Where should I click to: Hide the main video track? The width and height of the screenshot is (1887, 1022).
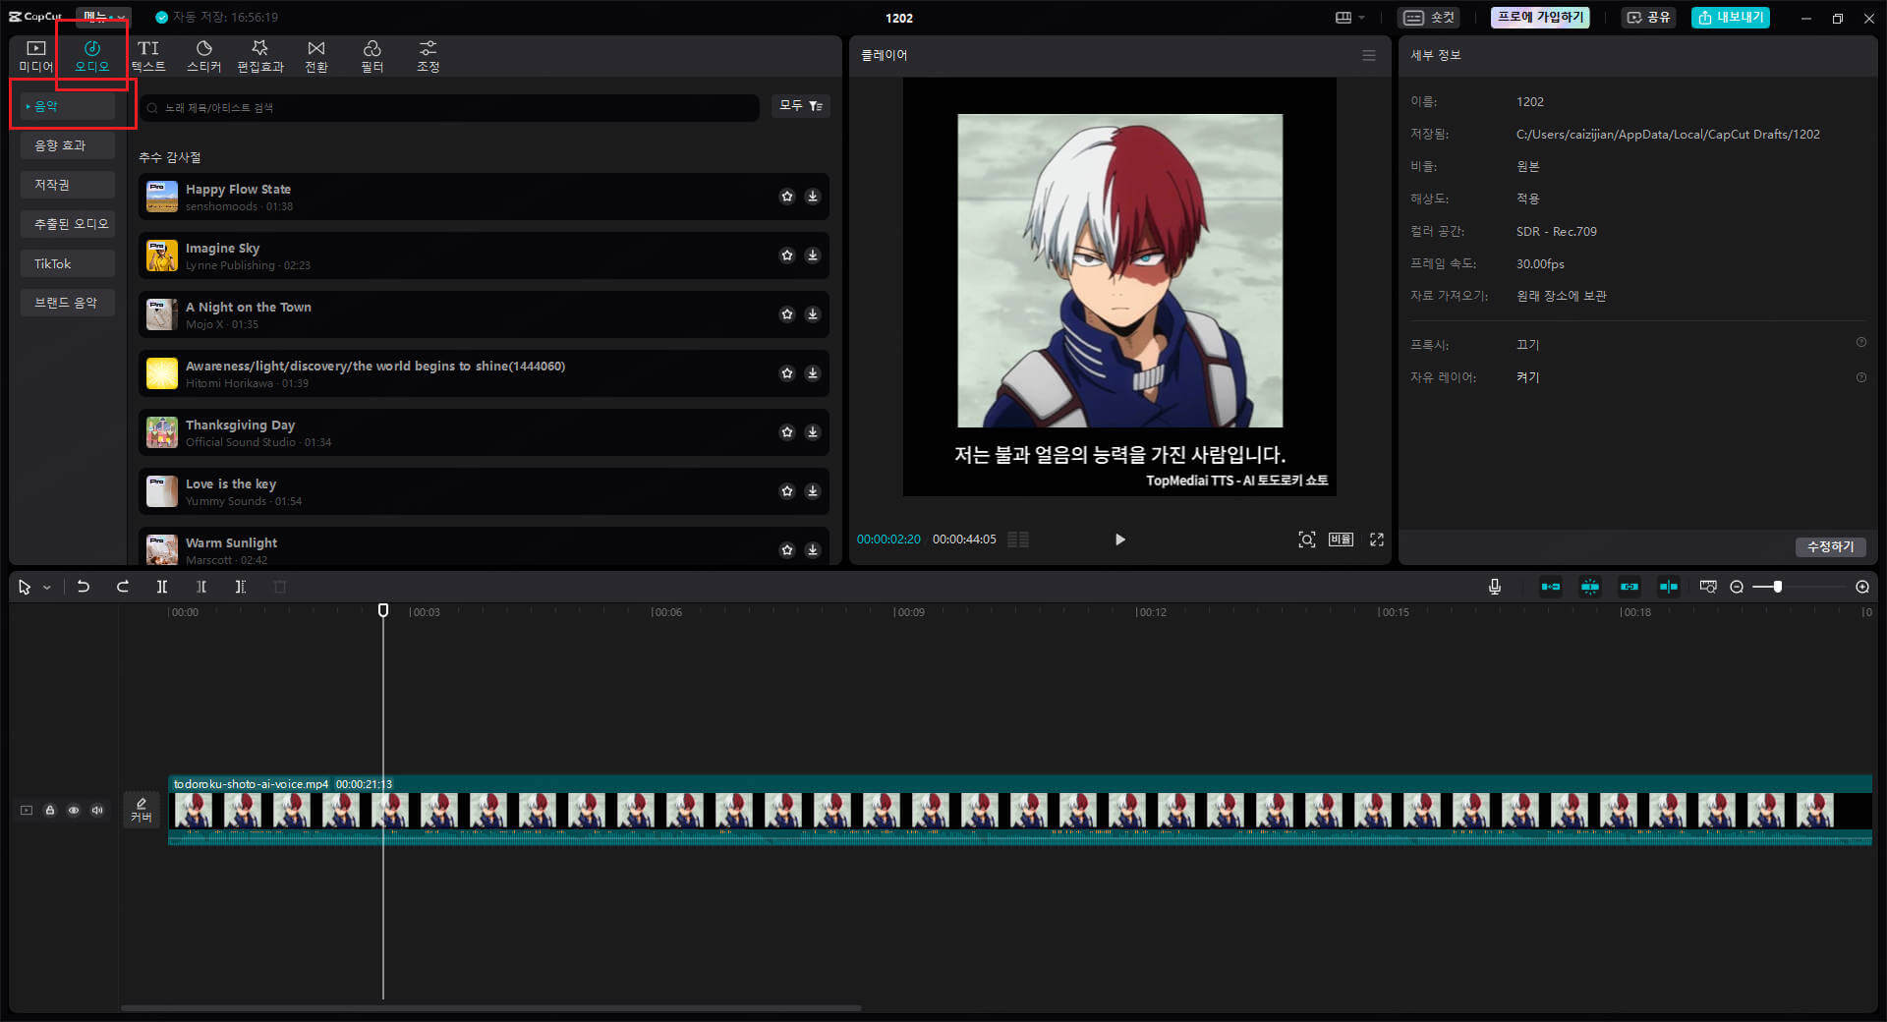[74, 811]
